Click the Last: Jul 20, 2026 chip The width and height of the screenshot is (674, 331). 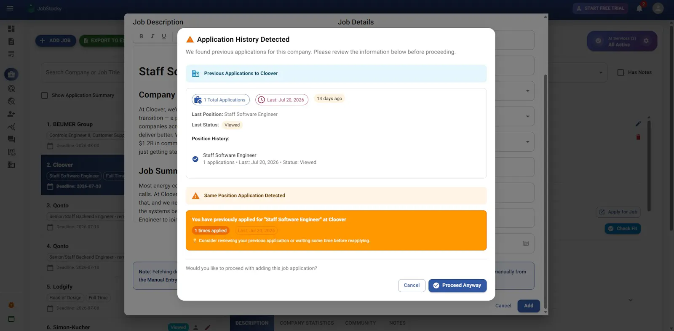[282, 100]
